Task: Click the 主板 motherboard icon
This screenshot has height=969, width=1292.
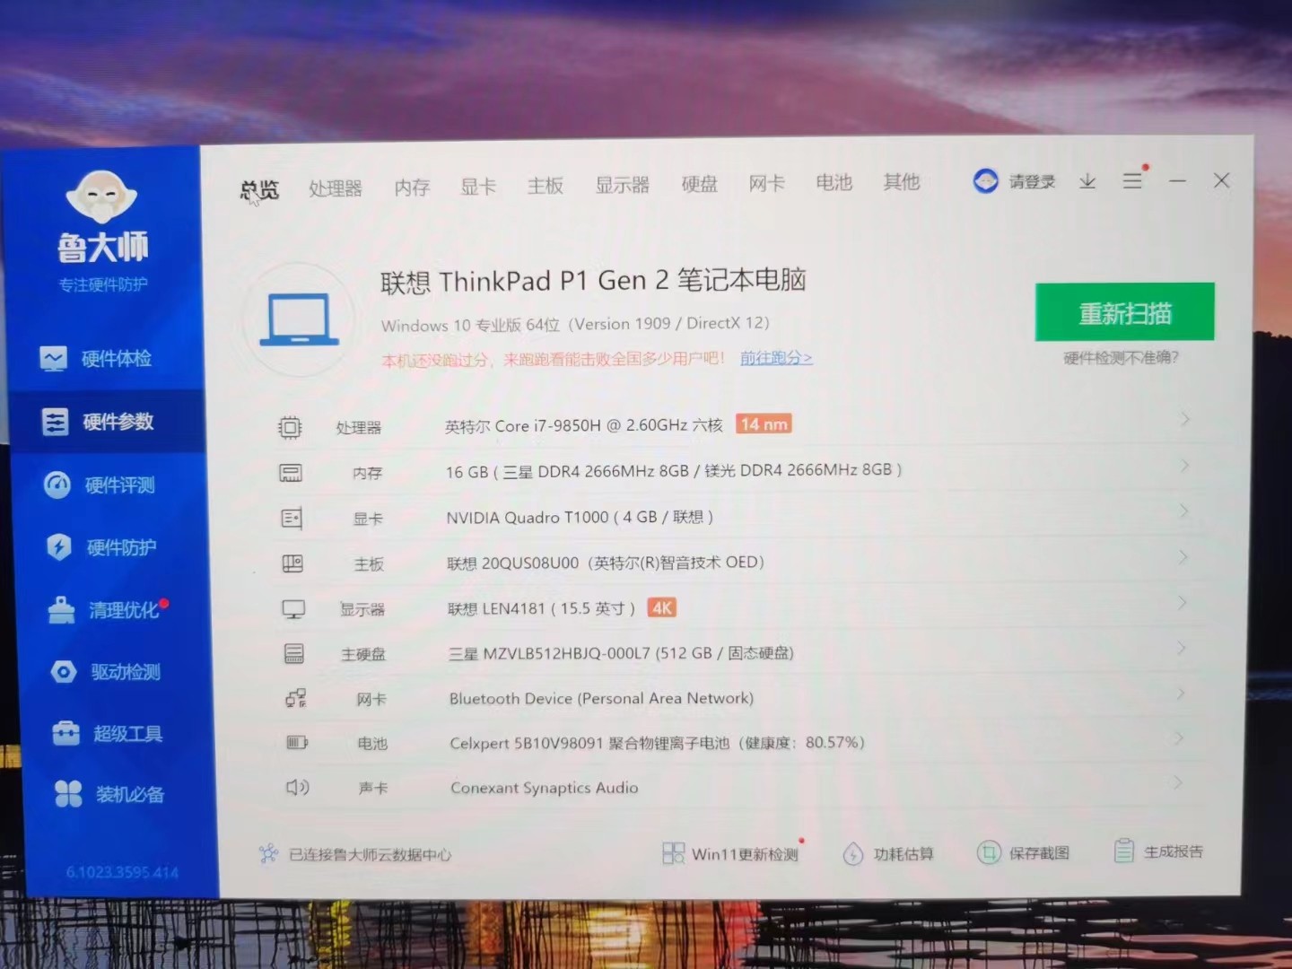Action: click(x=292, y=563)
